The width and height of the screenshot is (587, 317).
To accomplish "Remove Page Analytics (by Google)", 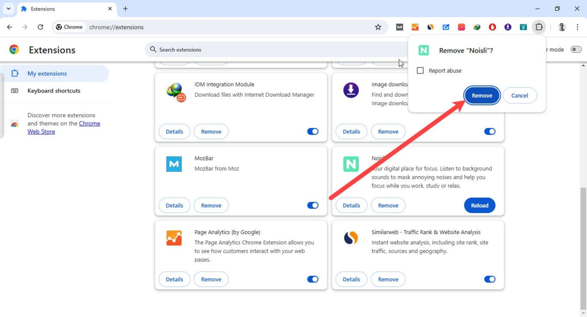I will (211, 279).
